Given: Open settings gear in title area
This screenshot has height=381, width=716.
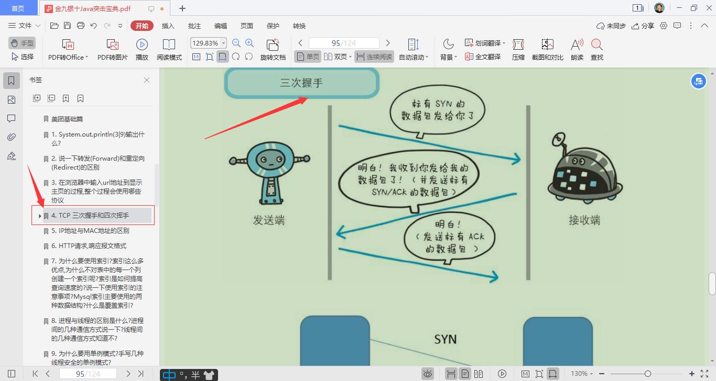Looking at the screenshot, I should [664, 26].
